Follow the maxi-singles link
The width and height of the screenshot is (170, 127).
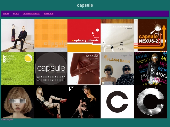pyautogui.click(x=7, y=119)
